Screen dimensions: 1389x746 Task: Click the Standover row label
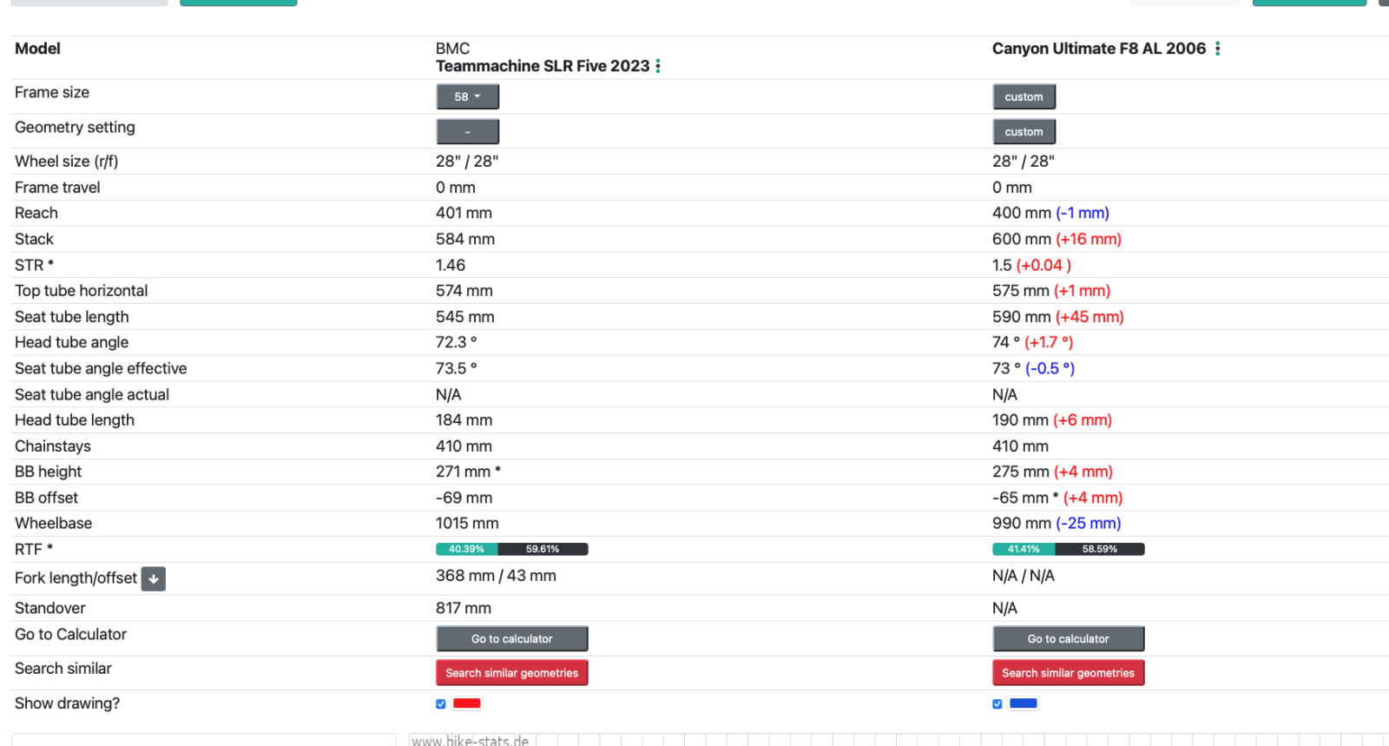pyautogui.click(x=50, y=608)
